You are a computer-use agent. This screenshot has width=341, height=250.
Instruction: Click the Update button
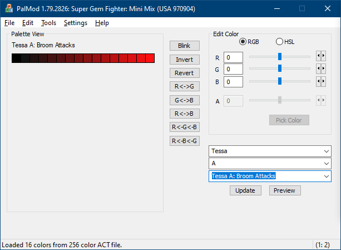[245, 190]
